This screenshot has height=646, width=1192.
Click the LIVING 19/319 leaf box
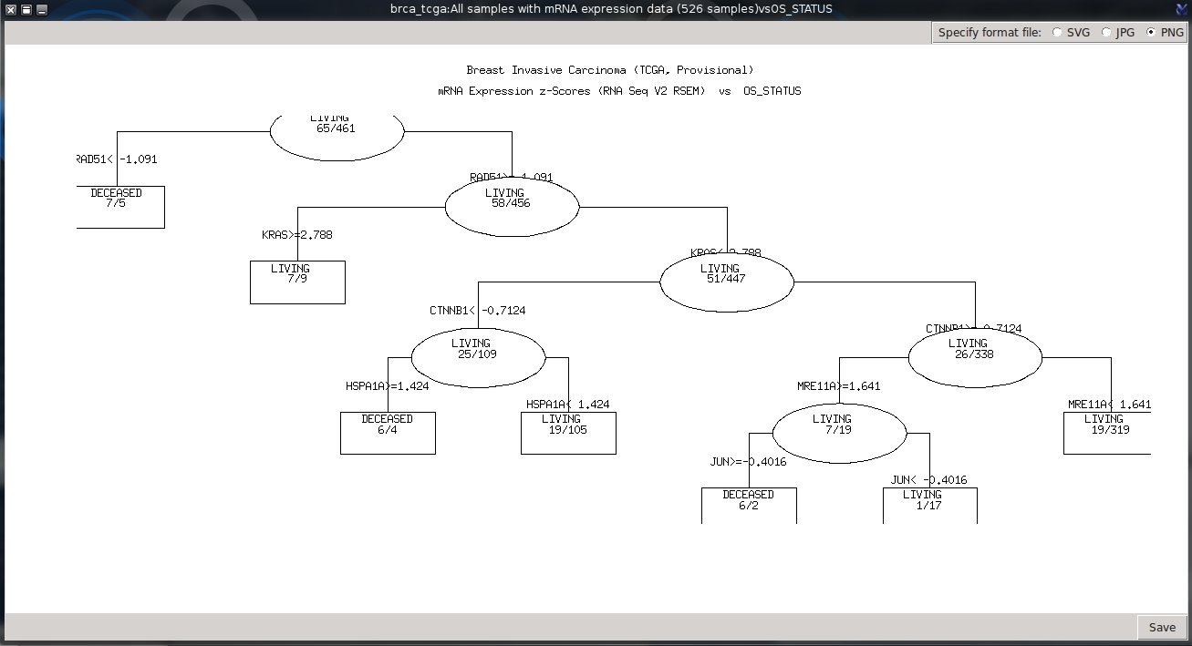click(1106, 433)
